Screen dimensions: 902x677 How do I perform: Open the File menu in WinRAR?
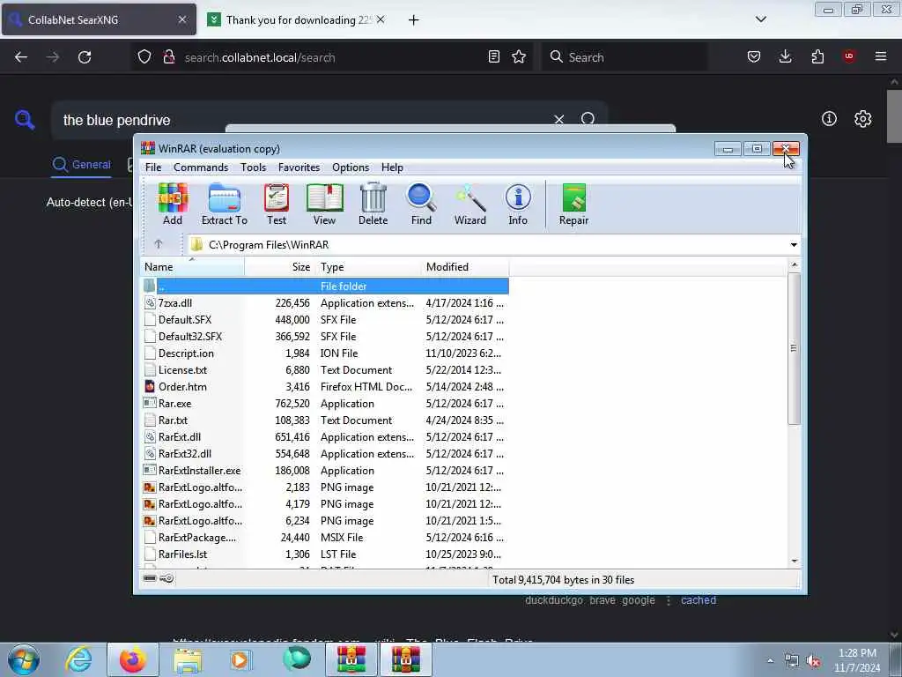point(153,167)
